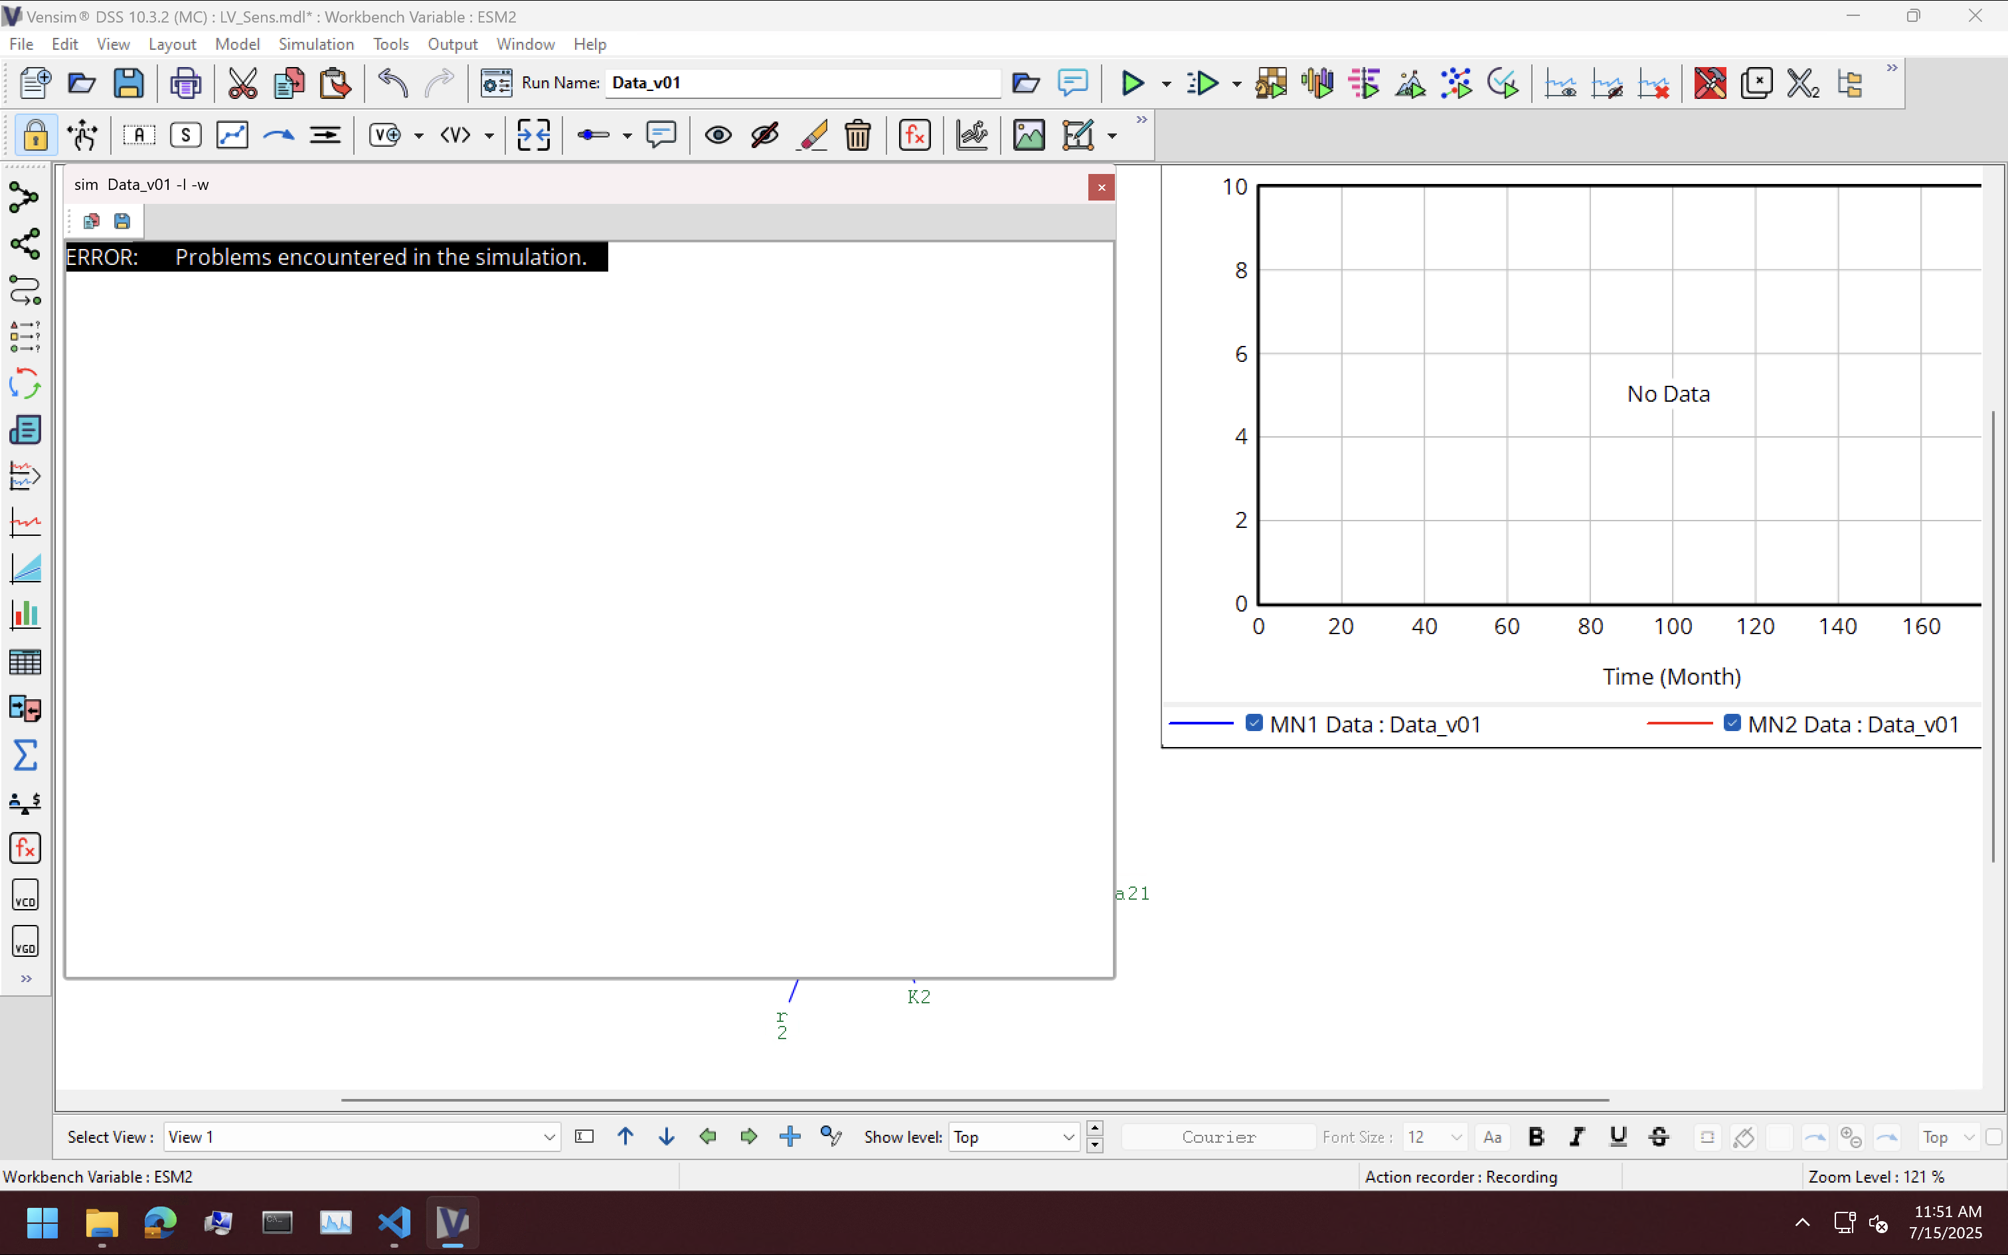This screenshot has width=2008, height=1255.
Task: Save the model with floppy disk icon
Action: (x=129, y=83)
